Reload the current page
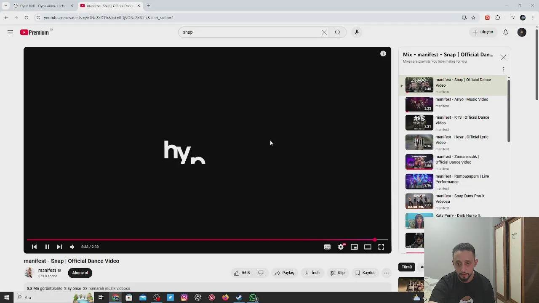This screenshot has width=539, height=303. point(26,18)
